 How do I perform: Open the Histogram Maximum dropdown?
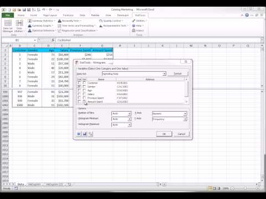[129, 125]
